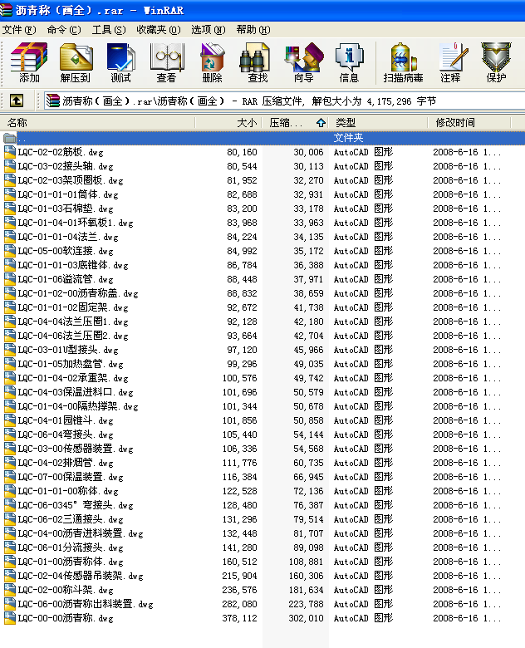Select file LQC-06-01分流接头.dwg

point(71,547)
